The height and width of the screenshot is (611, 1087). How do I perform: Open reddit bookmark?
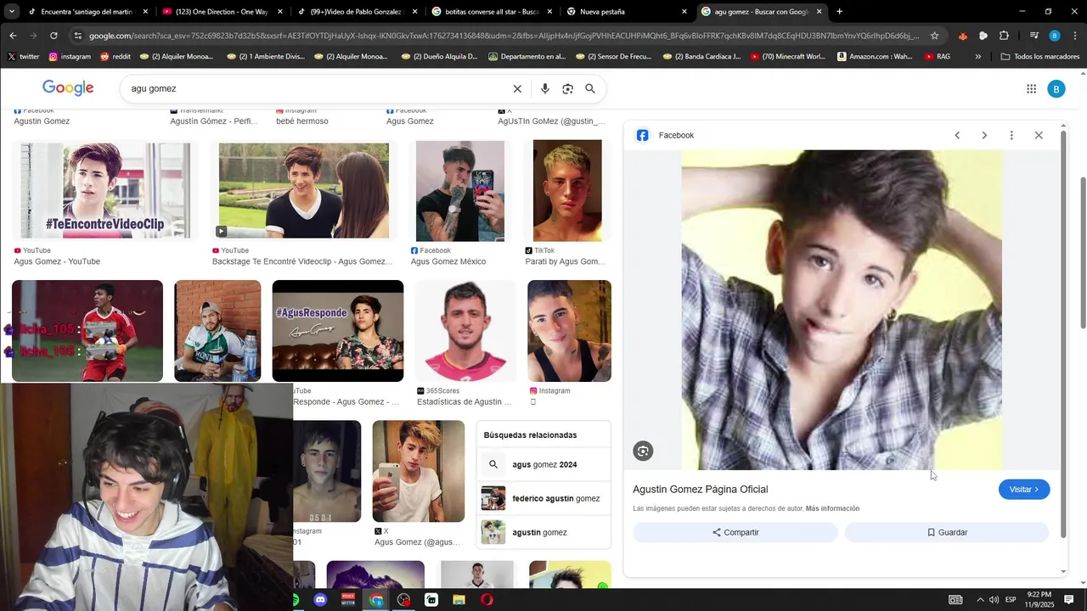115,57
